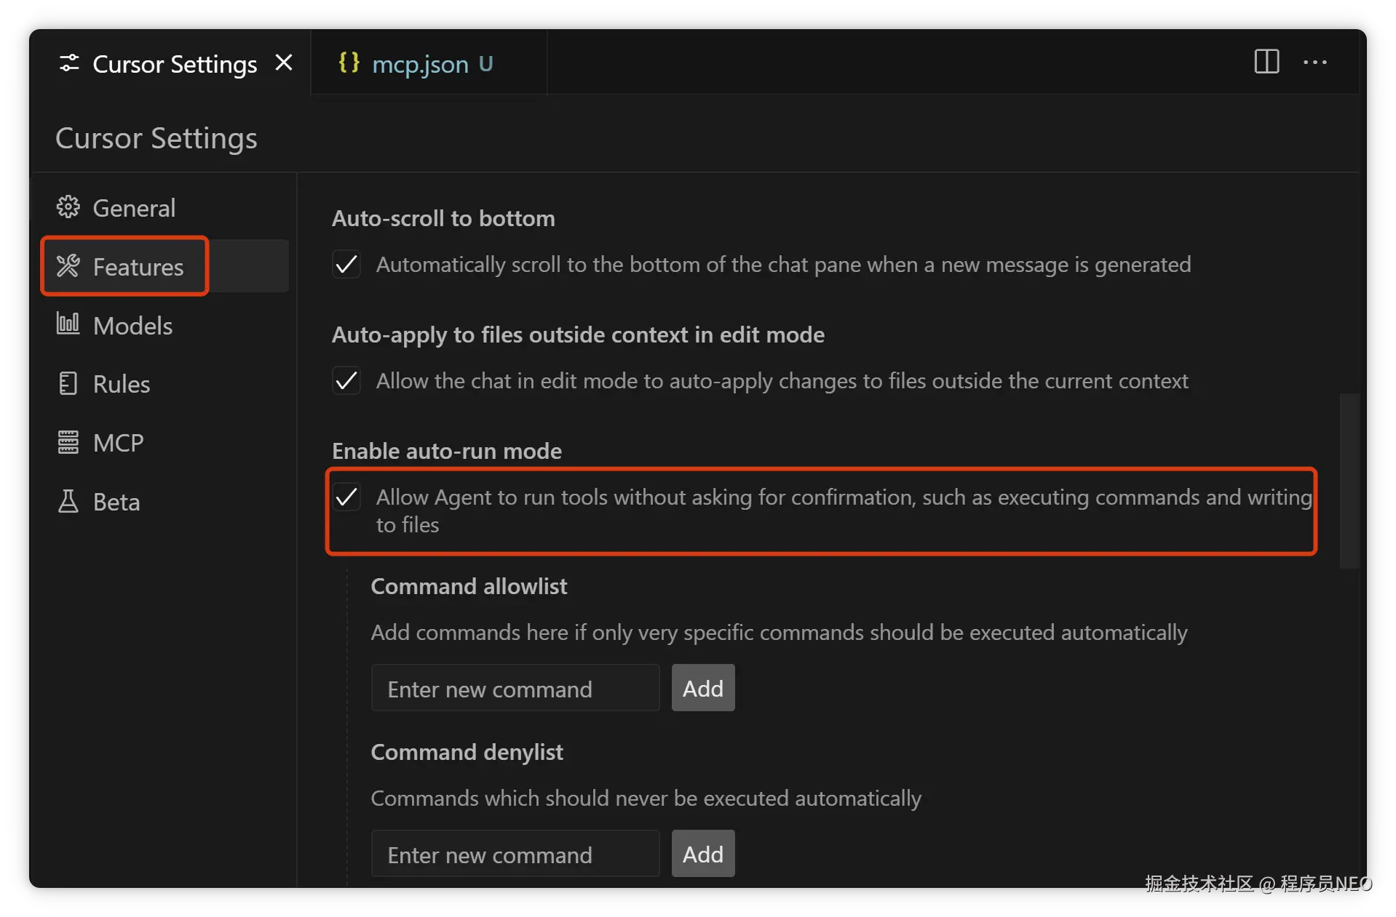Viewport: 1396px width, 917px height.
Task: Click Add button for Command denylist
Action: coord(702,854)
